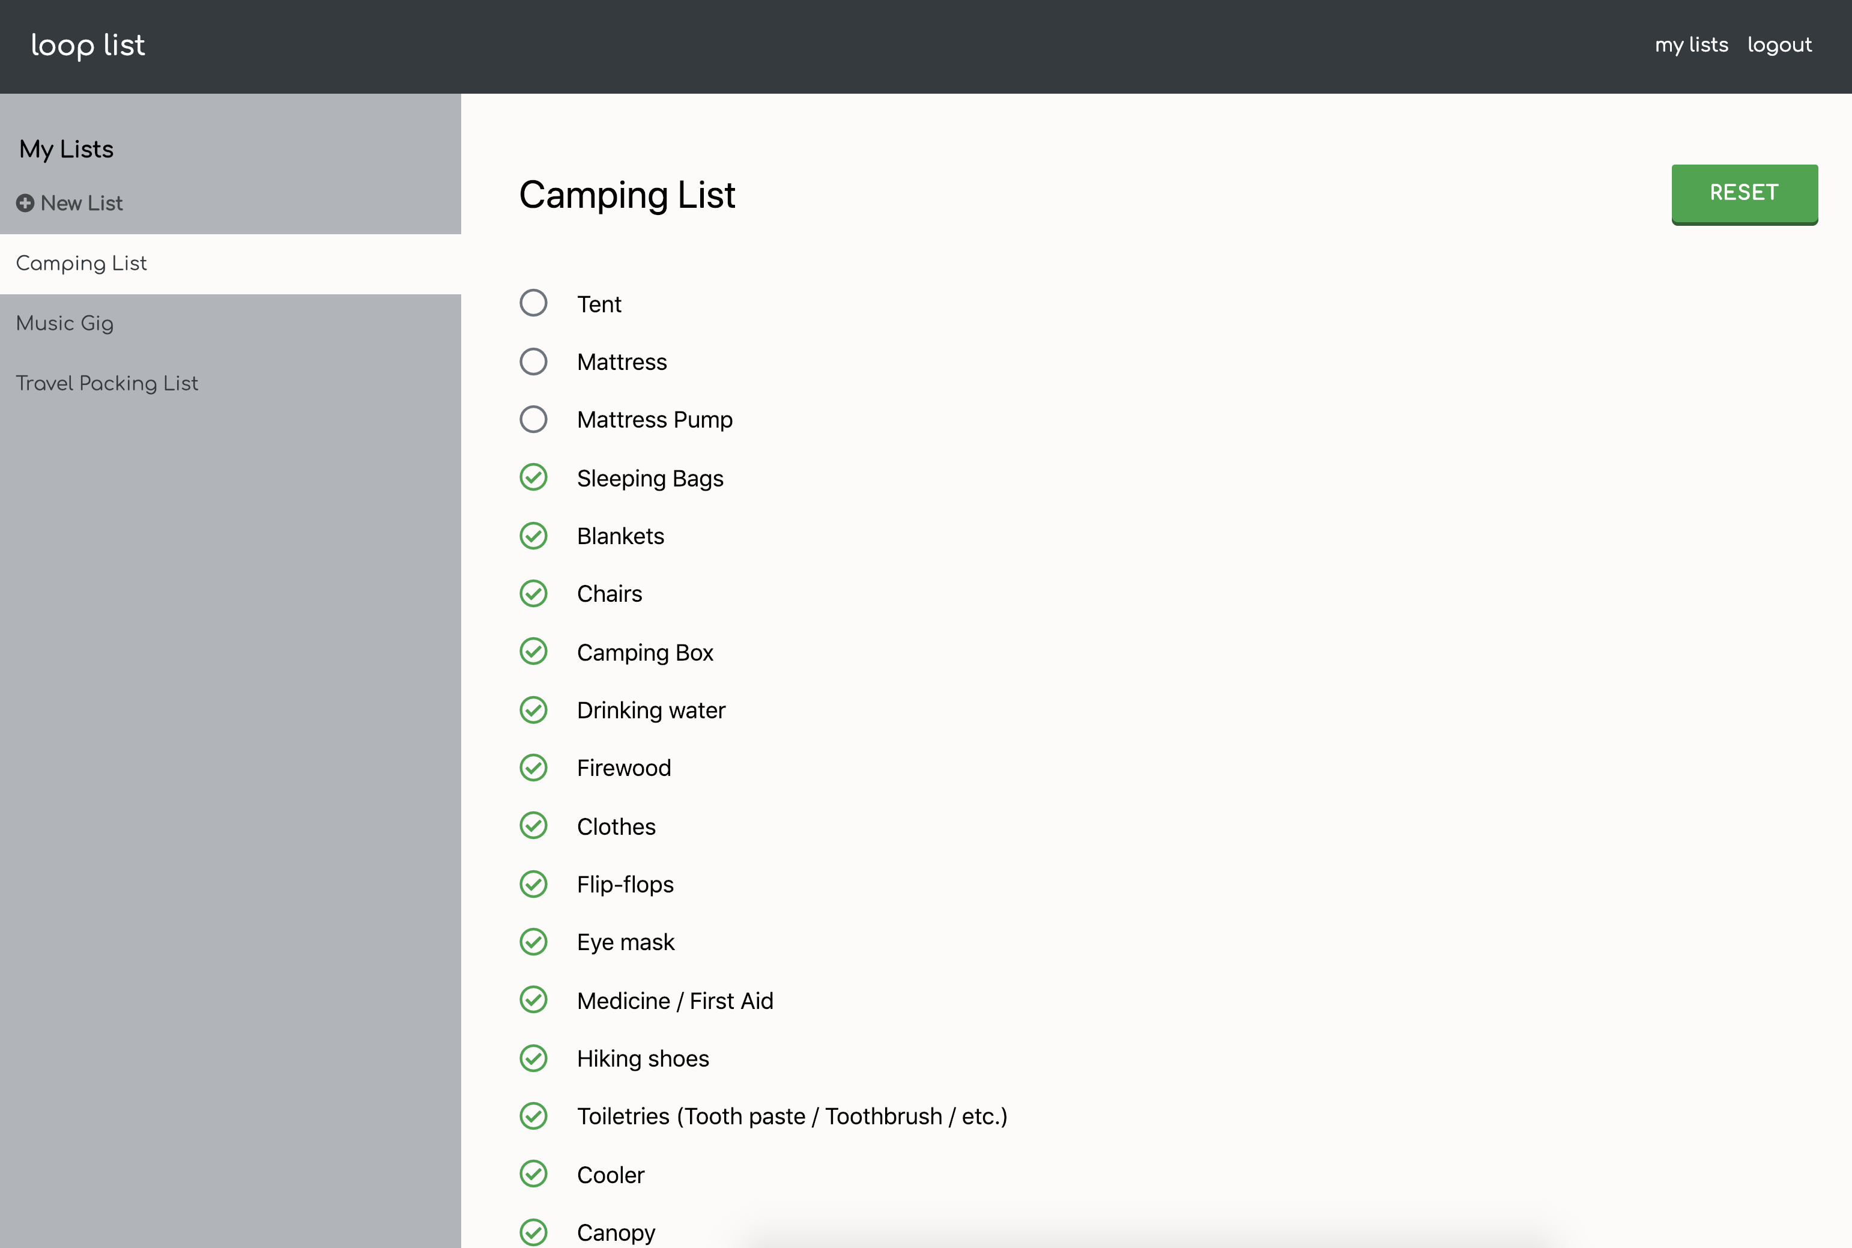
Task: Click the Toiletries item text
Action: pyautogui.click(x=792, y=1116)
